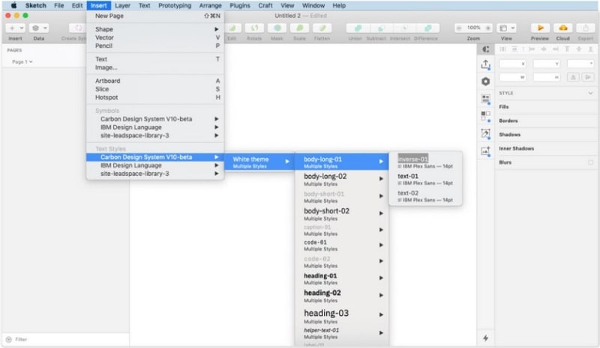
Task: Click the Intersect boolean icon
Action: coord(403,28)
